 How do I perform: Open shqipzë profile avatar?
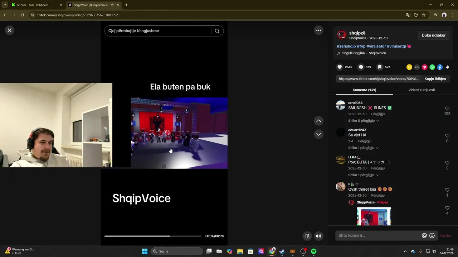pyautogui.click(x=342, y=35)
